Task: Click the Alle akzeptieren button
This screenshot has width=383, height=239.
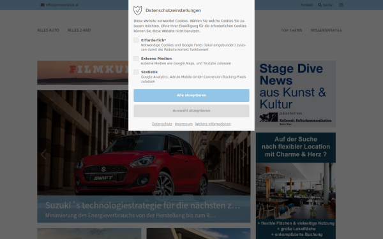Action: point(191,96)
